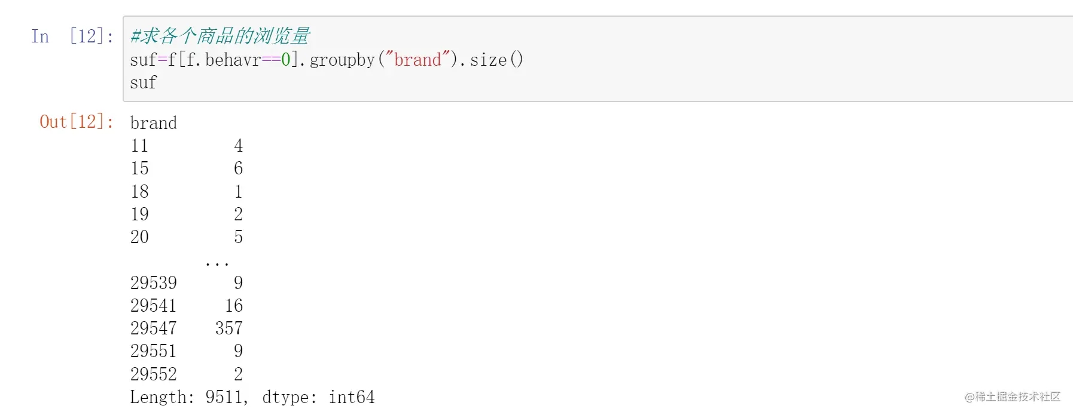Click the value 357 for brand 29547
The height and width of the screenshot is (415, 1073).
pyautogui.click(x=228, y=328)
